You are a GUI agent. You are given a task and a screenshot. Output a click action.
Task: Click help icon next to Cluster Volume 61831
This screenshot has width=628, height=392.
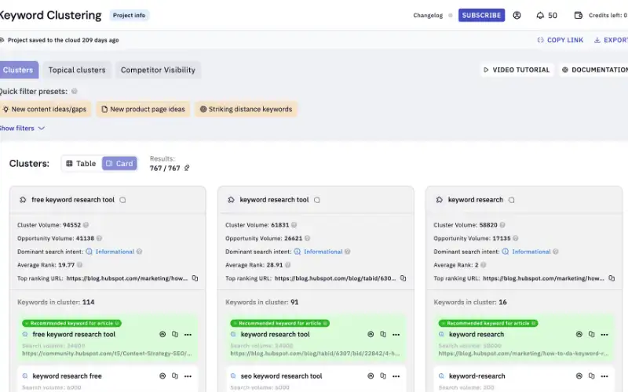pos(294,225)
